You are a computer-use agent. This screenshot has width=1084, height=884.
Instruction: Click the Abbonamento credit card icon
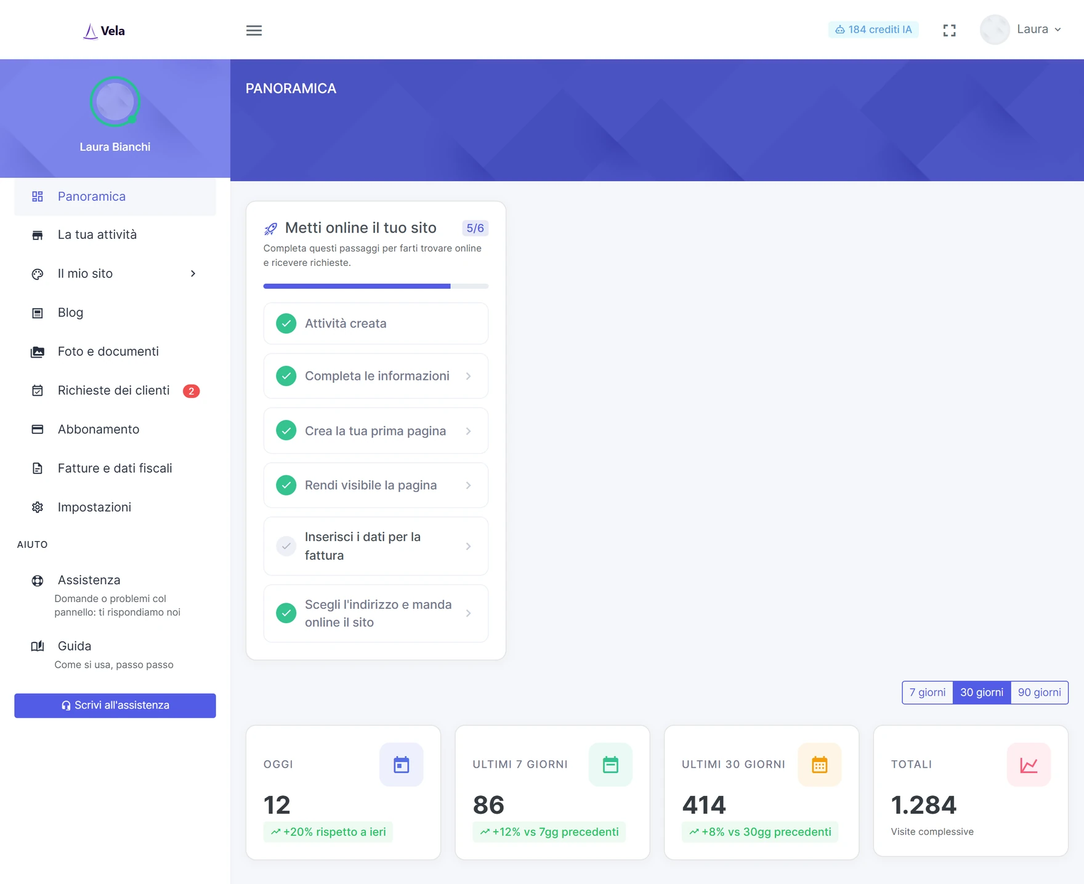pyautogui.click(x=38, y=429)
